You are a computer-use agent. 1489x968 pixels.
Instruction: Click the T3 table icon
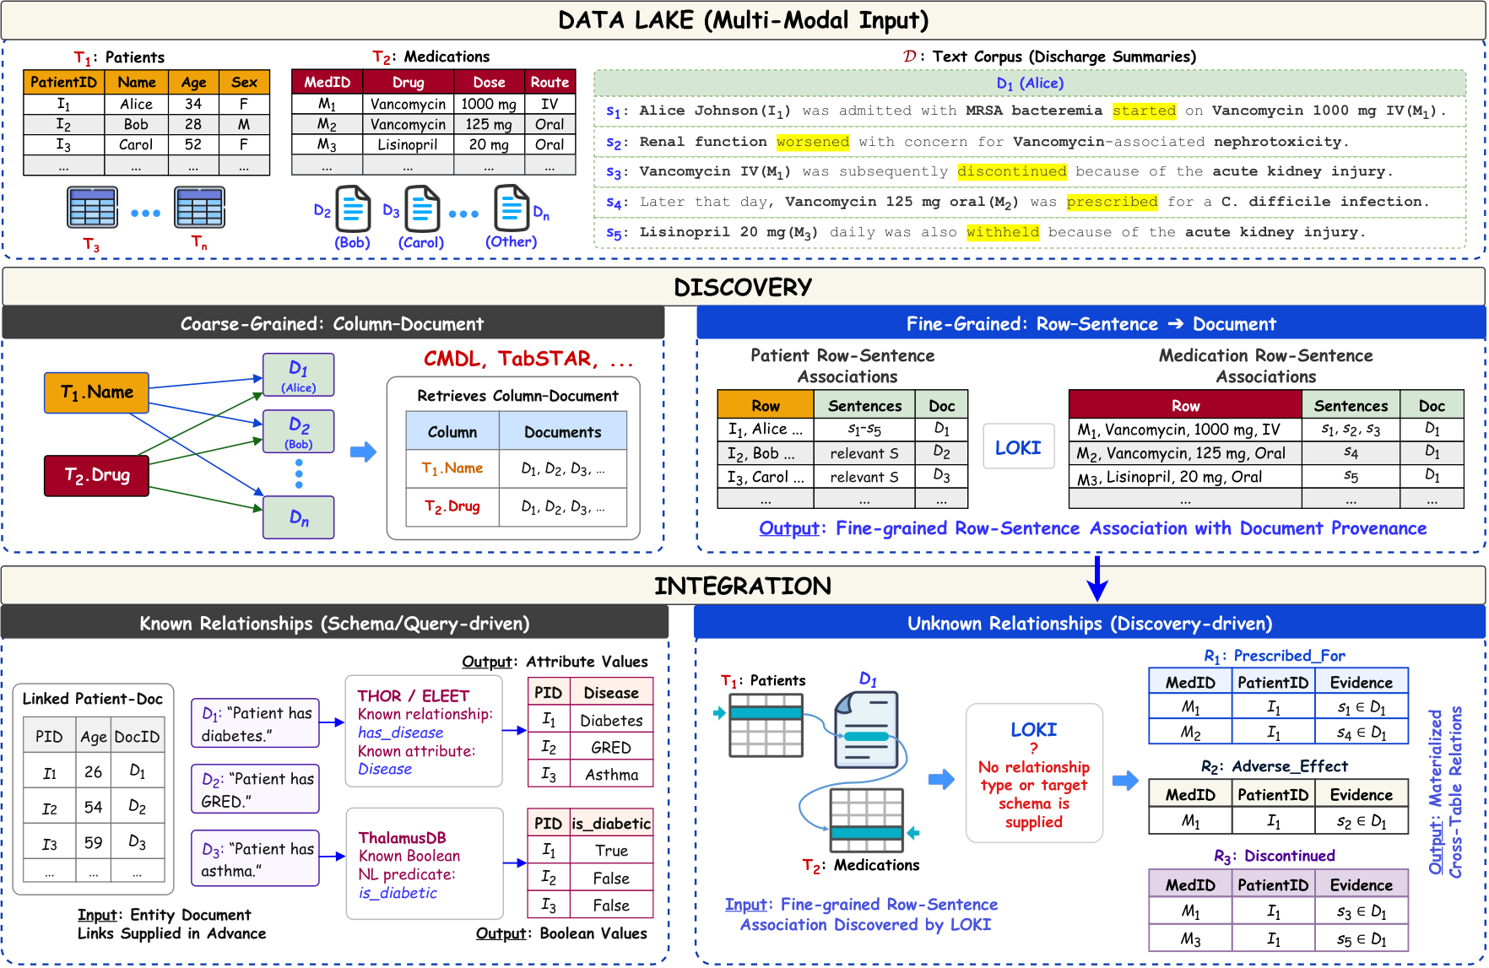[x=92, y=208]
